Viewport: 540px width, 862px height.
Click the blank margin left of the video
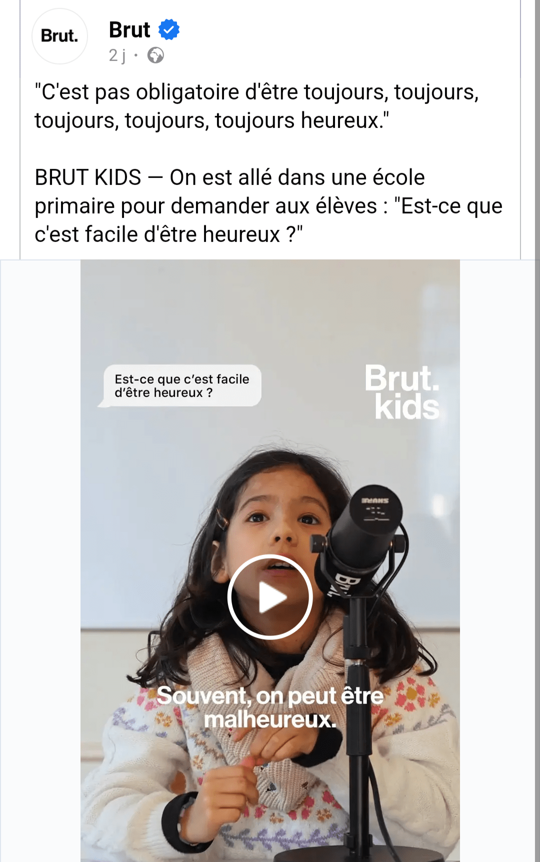click(40, 560)
